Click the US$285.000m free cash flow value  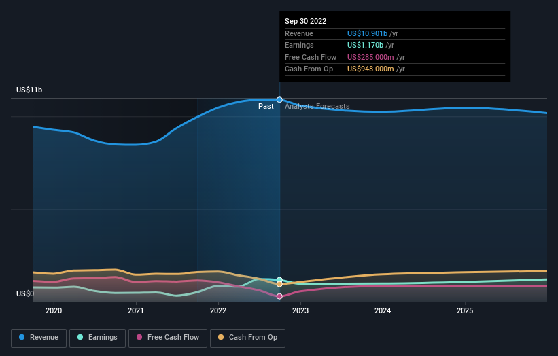[370, 57]
